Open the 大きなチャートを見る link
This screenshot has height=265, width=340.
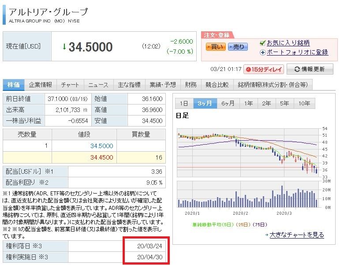[x=297, y=235]
